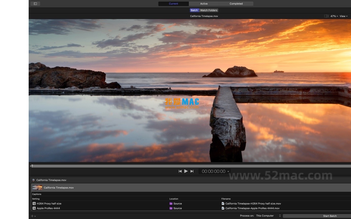Click the comparison view icon near the zoom percentage
This screenshot has height=219, width=351.
click(326, 16)
